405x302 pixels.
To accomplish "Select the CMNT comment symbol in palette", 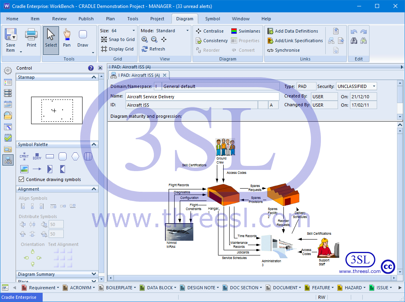I will (x=24, y=156).
